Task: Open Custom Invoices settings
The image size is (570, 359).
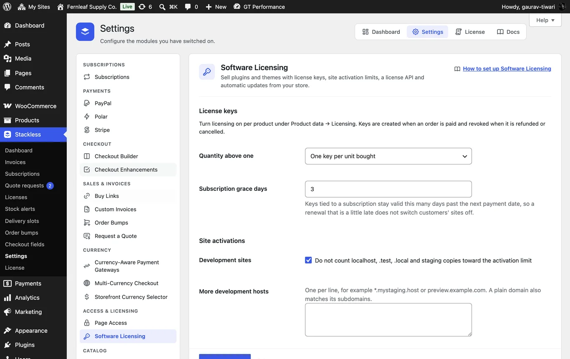Action: pos(128,209)
